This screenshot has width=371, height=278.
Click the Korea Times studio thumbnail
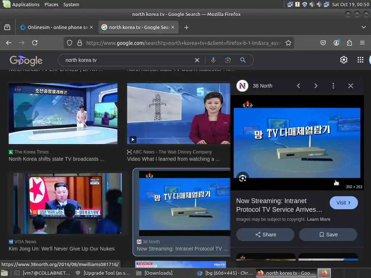pyautogui.click(x=63, y=113)
